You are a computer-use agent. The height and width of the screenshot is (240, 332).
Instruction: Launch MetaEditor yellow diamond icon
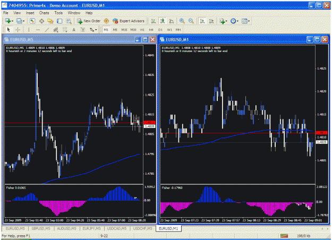coord(106,21)
